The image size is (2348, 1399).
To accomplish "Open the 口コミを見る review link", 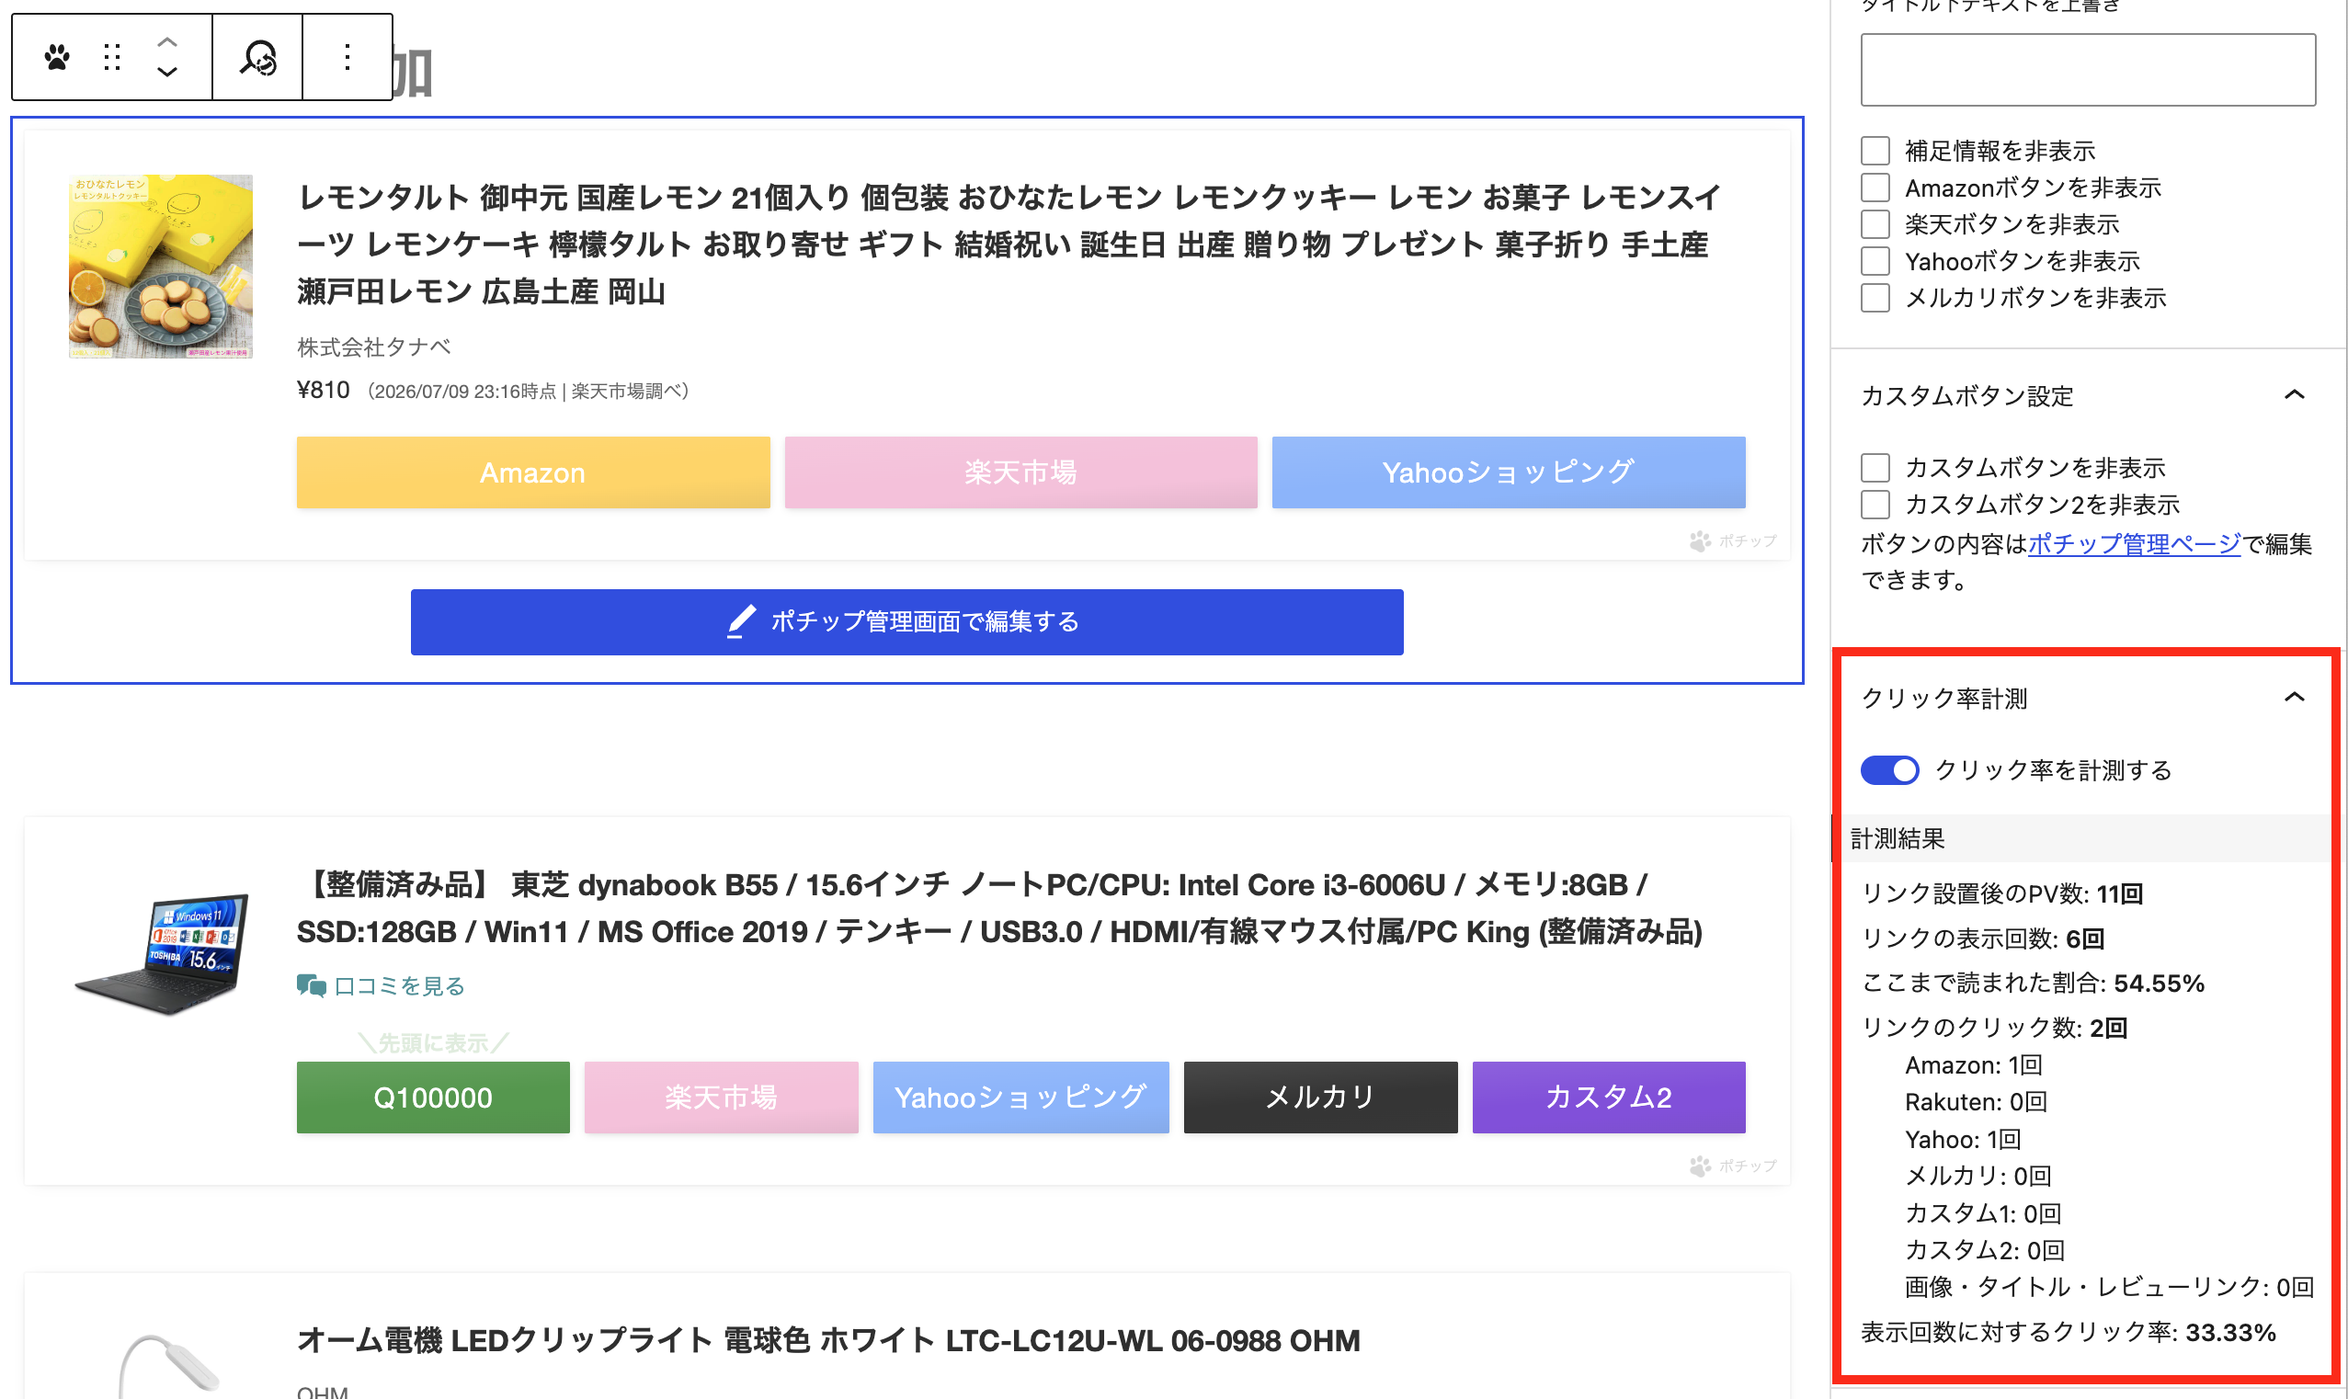I will (400, 986).
